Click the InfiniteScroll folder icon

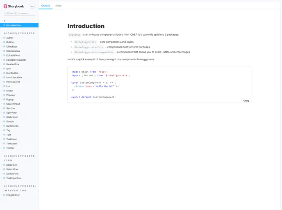5,82
